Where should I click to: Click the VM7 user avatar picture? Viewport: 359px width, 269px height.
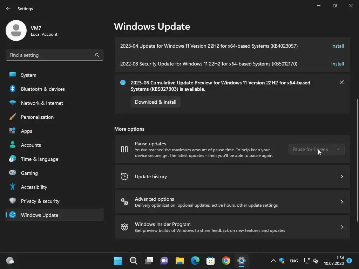coord(16,30)
